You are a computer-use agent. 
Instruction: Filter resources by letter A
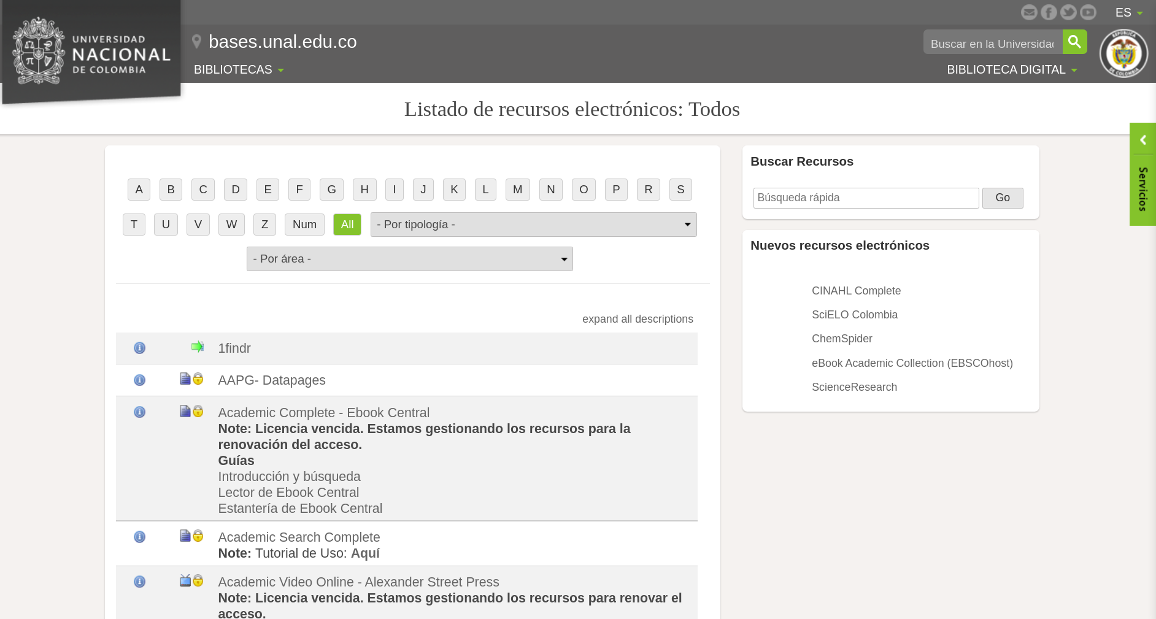pos(139,190)
